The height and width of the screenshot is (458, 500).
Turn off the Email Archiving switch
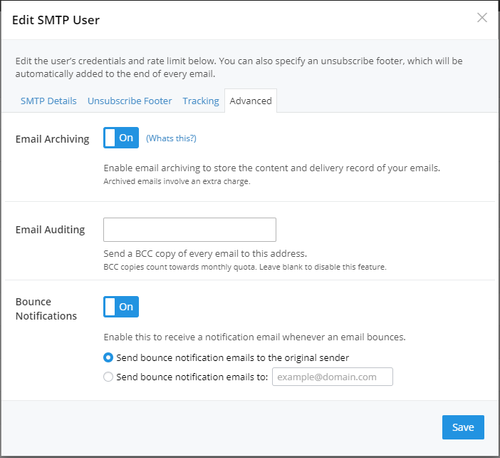tap(121, 138)
